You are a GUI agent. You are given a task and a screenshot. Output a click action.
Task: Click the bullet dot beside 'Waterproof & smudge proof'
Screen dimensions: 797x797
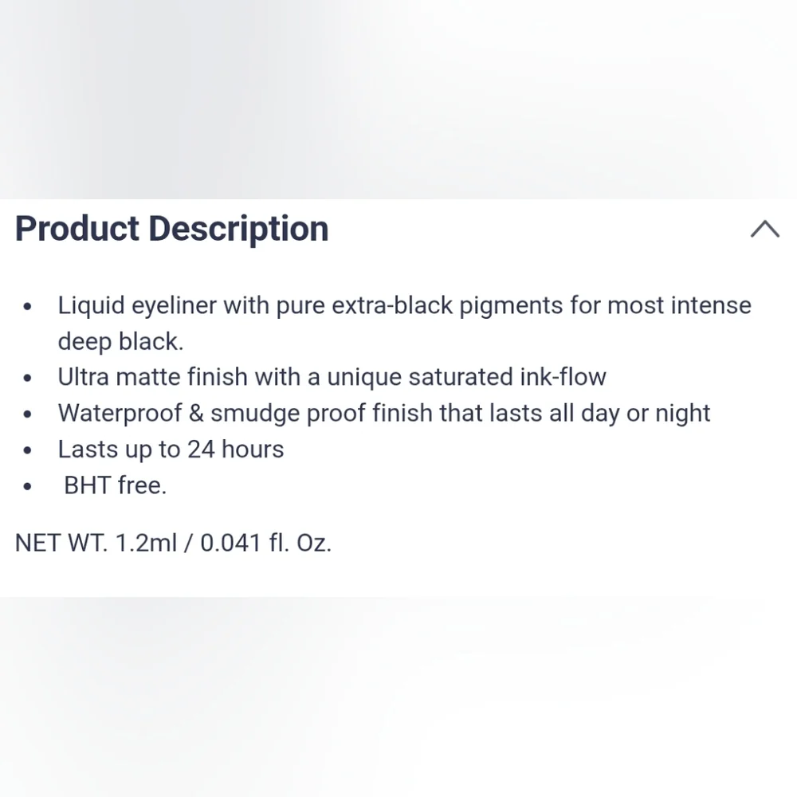pyautogui.click(x=27, y=414)
